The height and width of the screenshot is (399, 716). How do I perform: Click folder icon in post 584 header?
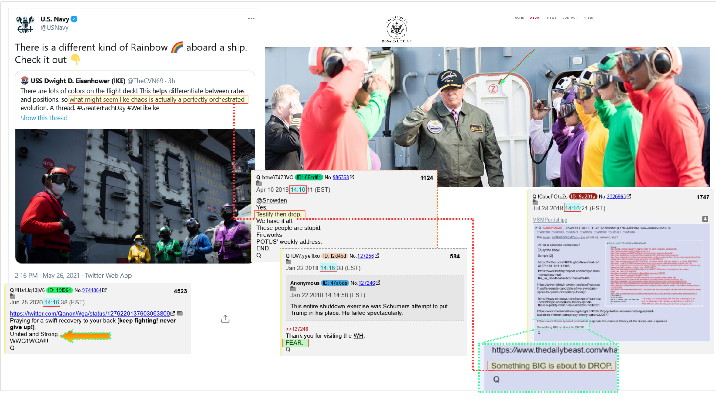(x=289, y=262)
